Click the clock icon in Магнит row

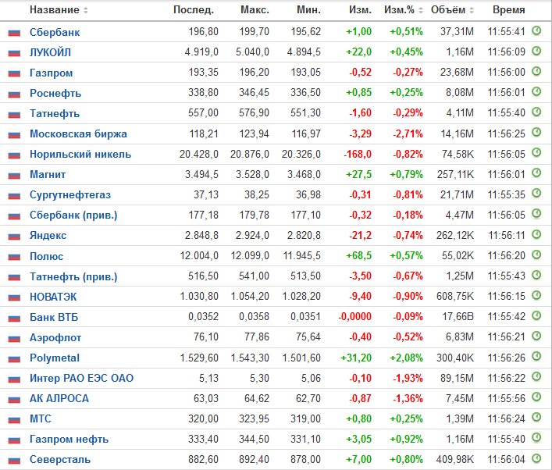(x=536, y=173)
